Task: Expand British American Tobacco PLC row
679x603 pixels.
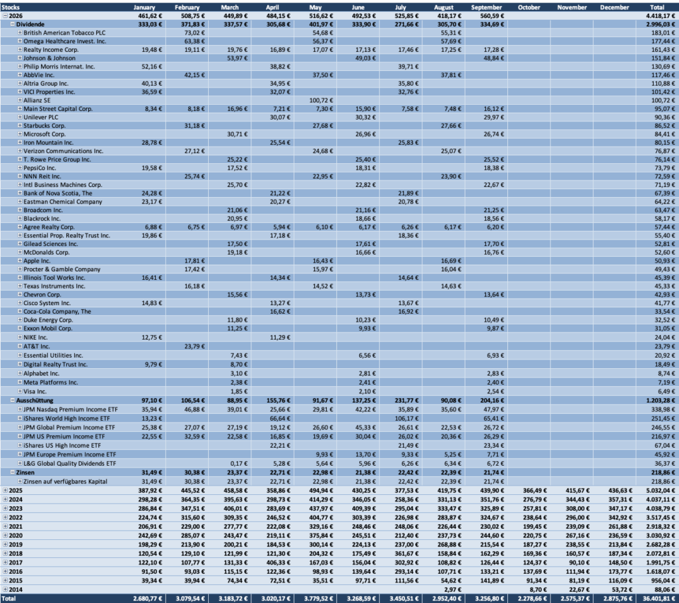Action: [x=20, y=33]
